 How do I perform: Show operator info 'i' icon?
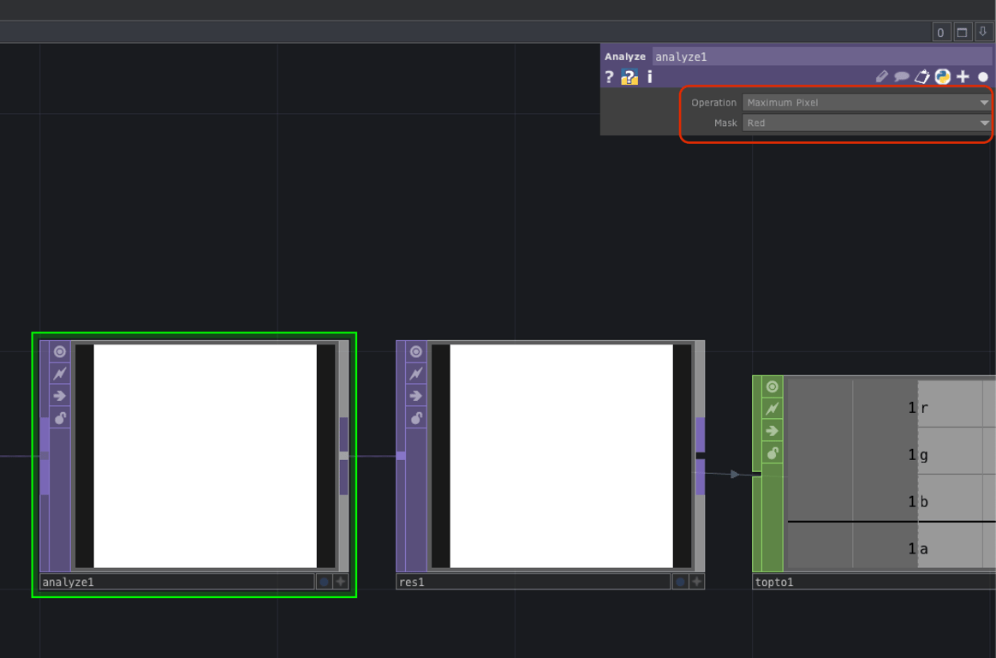649,77
